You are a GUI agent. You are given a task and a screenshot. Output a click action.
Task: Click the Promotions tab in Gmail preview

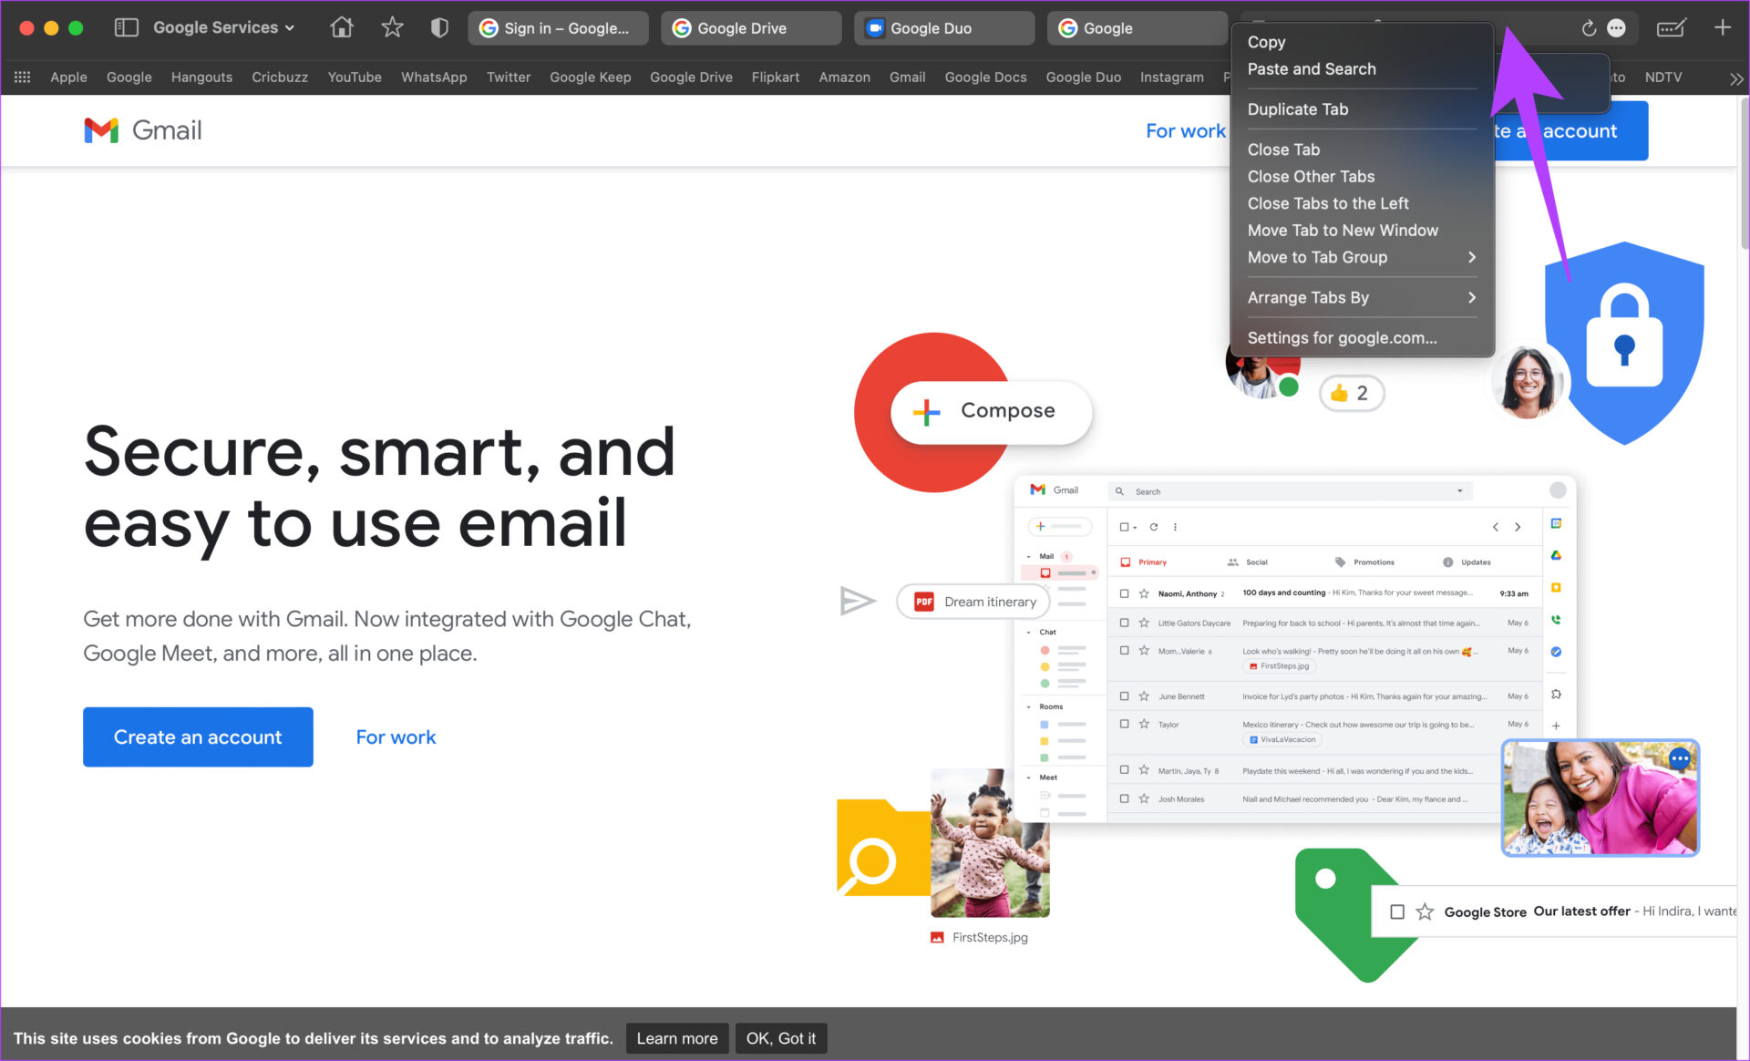pos(1369,563)
